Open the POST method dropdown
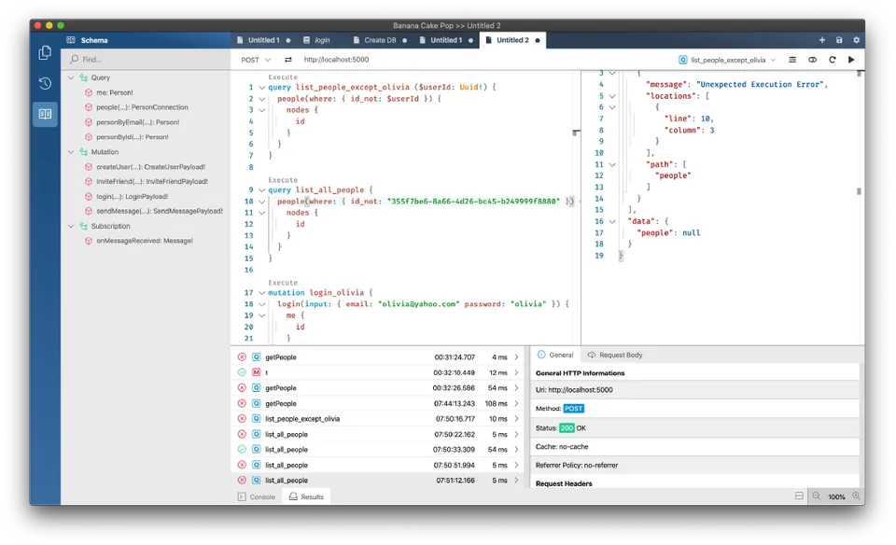Screen dimensions: 896x545 pyautogui.click(x=256, y=60)
